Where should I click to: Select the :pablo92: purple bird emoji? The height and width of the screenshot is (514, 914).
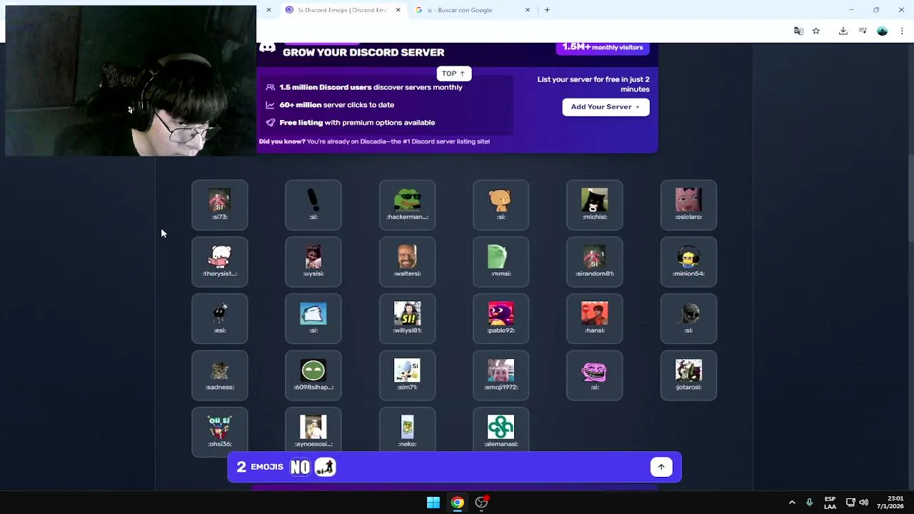point(501,319)
